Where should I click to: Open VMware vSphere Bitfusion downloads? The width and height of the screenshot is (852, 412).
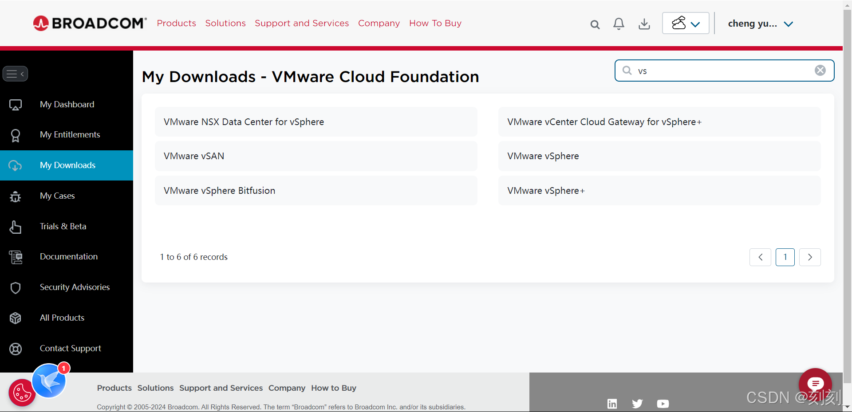point(316,190)
